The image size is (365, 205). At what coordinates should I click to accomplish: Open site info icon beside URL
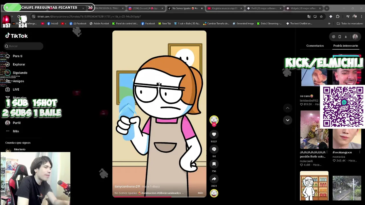coord(34,17)
